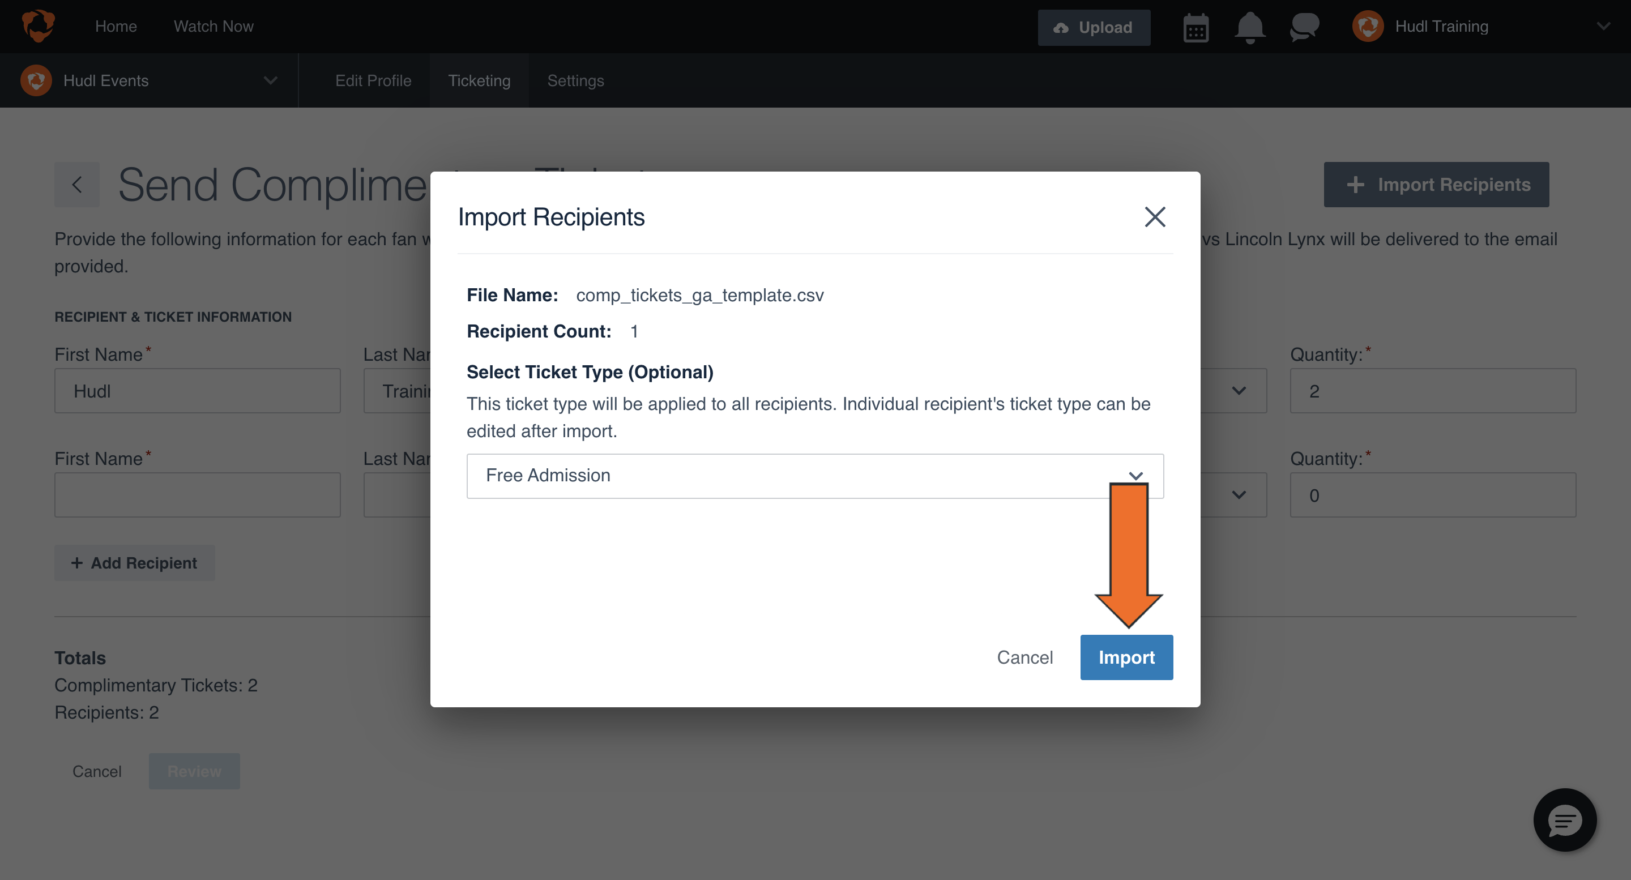This screenshot has height=880, width=1631.
Task: Click the Hudl Training avatar icon
Action: (x=1368, y=27)
